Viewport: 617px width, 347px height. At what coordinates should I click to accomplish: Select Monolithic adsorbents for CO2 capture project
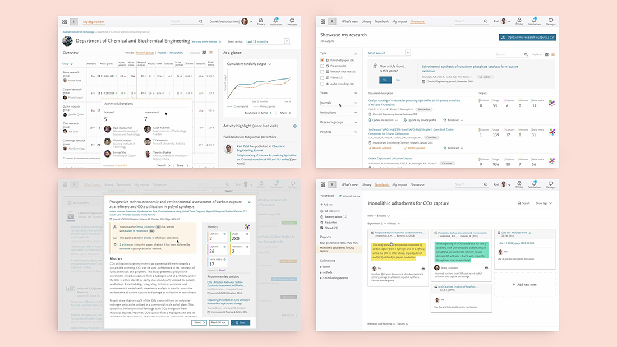click(339, 249)
